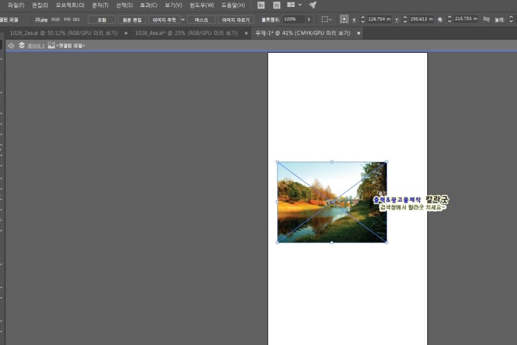
Task: Open the 문자(T) menu
Action: click(x=100, y=6)
